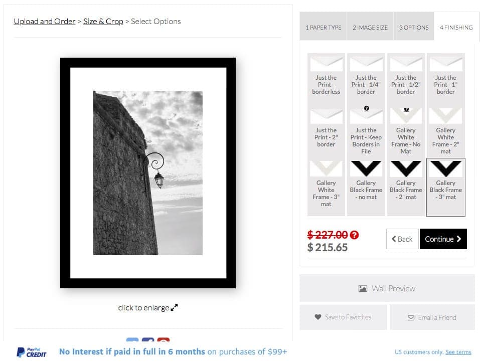Go to the 3 Options tab
Image resolution: width=480 pixels, height=364 pixels.
point(414,27)
